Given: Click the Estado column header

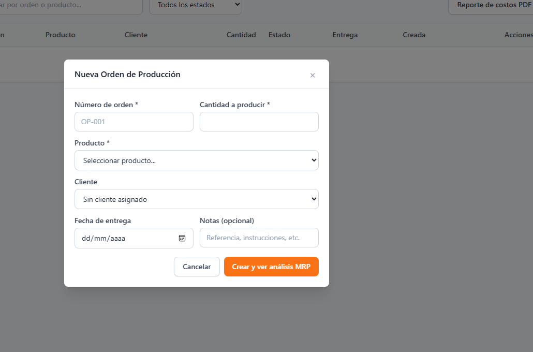Looking at the screenshot, I should coord(279,35).
